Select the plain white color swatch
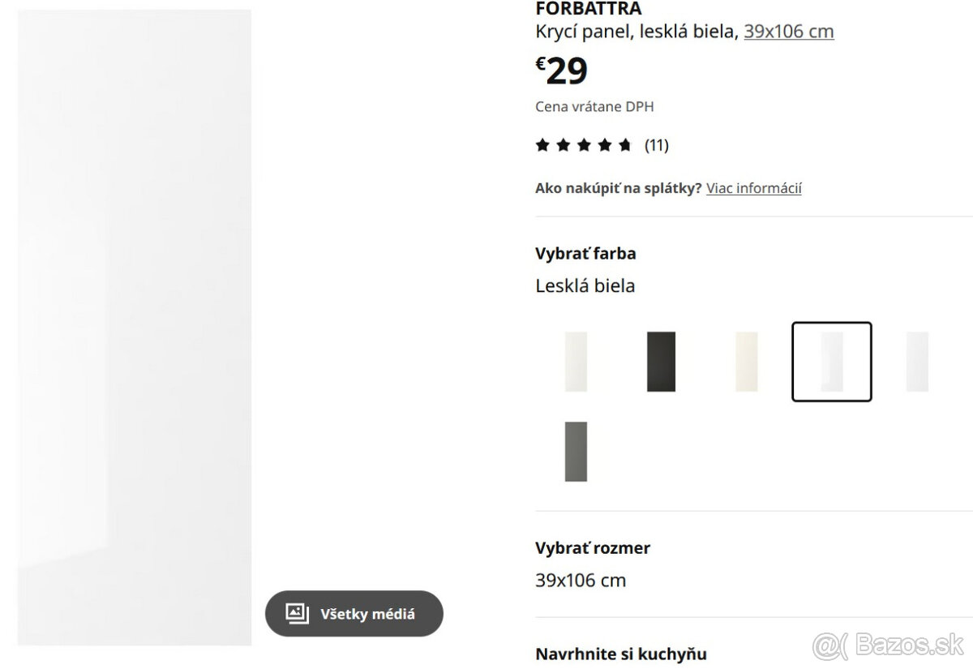 tap(576, 361)
